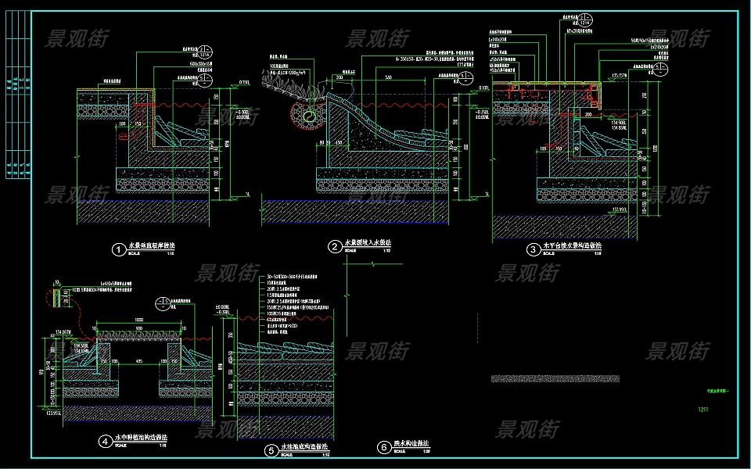Click the title text of detail 1
Screen dimensions: 751x469
tap(152, 246)
